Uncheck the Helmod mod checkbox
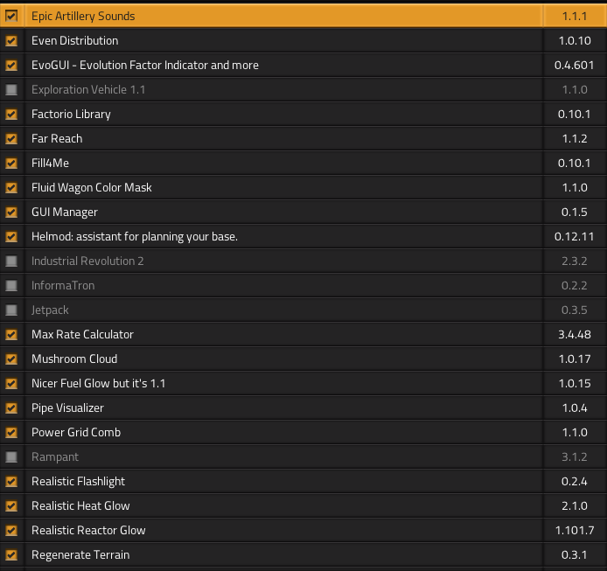The height and width of the screenshot is (571, 607). [x=11, y=236]
